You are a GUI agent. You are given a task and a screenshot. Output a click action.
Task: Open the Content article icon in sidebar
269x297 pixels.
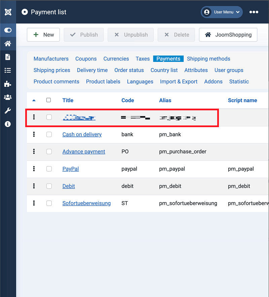pos(8,57)
